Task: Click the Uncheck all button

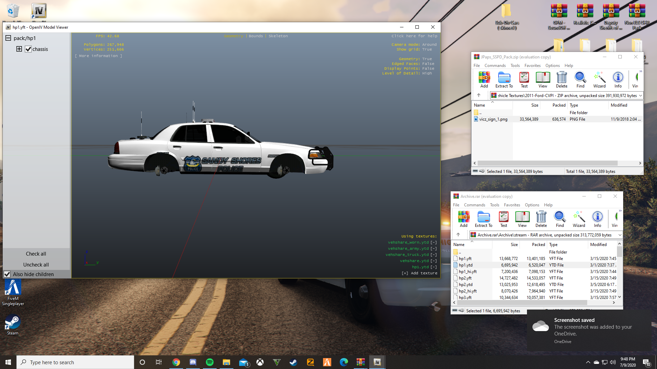Action: [x=36, y=265]
